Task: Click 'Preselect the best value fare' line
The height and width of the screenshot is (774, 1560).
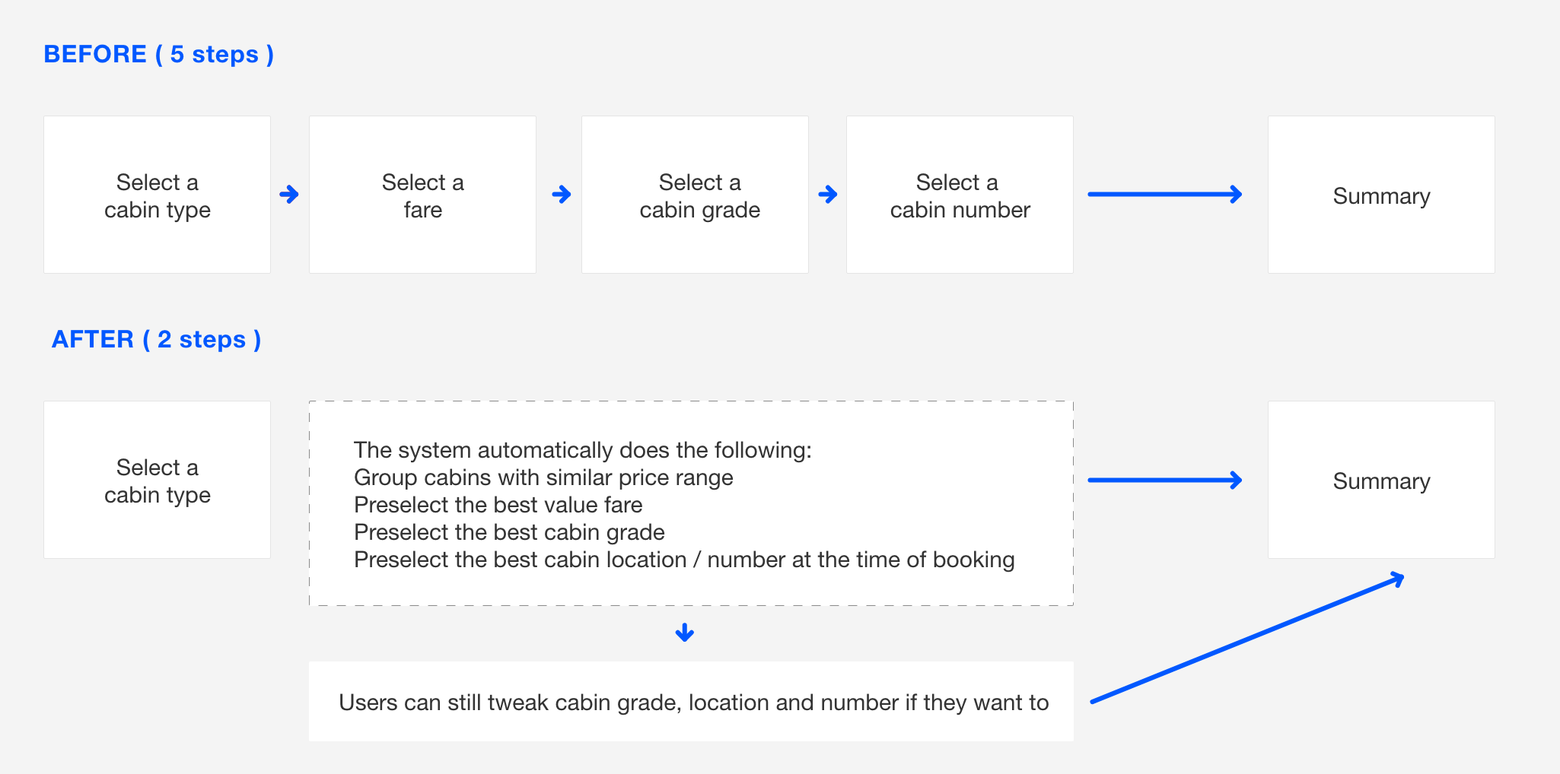Action: (x=498, y=505)
